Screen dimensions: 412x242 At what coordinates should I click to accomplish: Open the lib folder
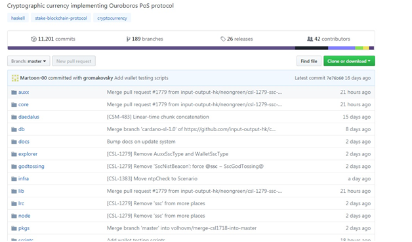[21, 191]
